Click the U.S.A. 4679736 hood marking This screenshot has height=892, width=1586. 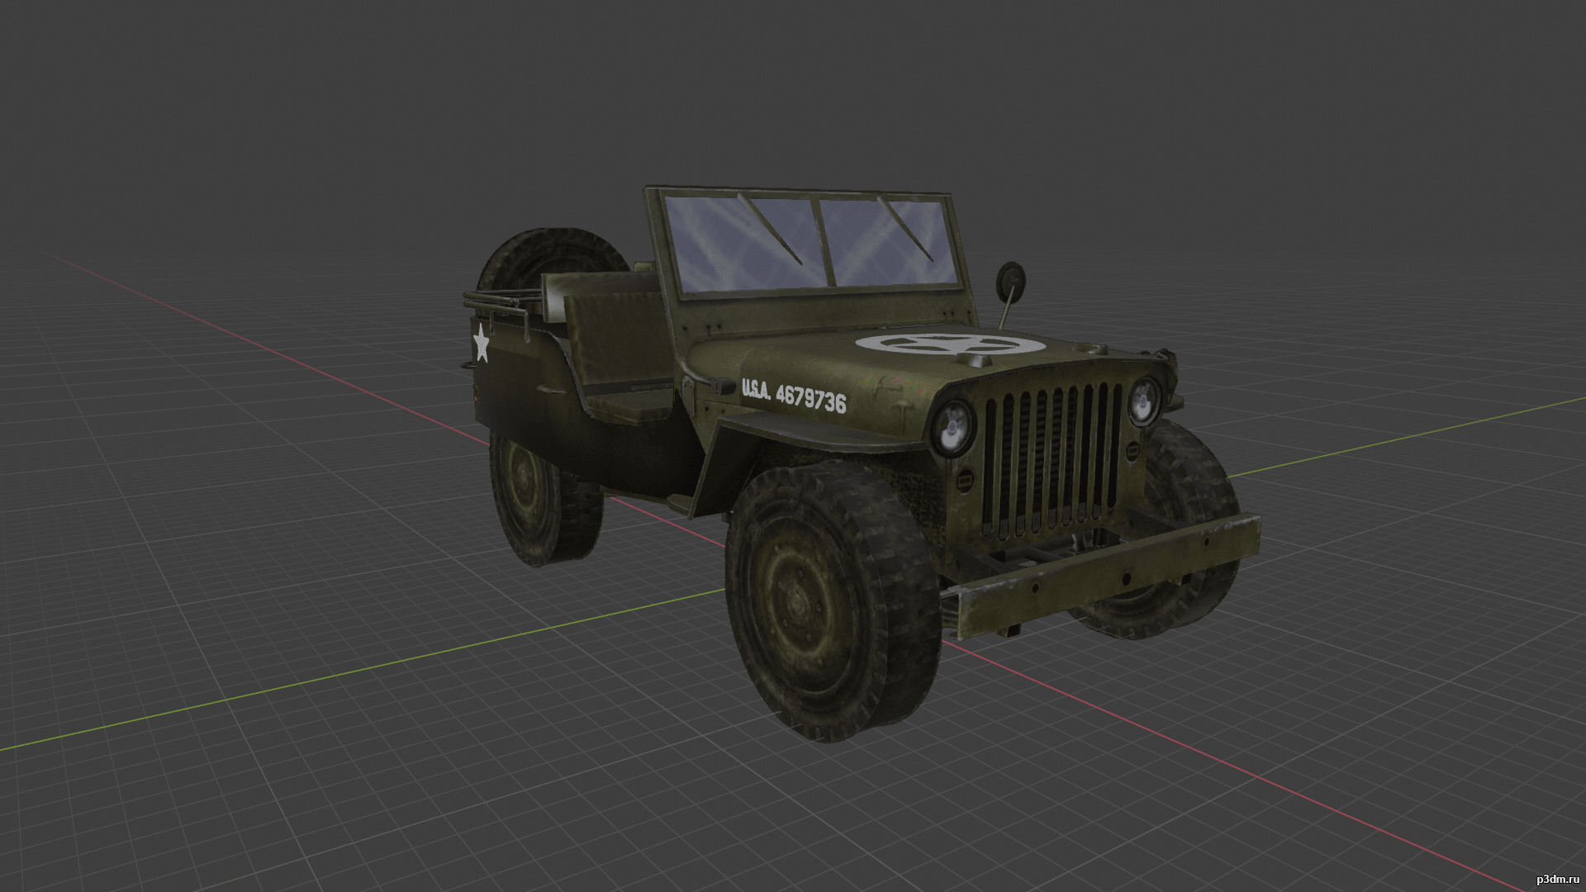[794, 396]
